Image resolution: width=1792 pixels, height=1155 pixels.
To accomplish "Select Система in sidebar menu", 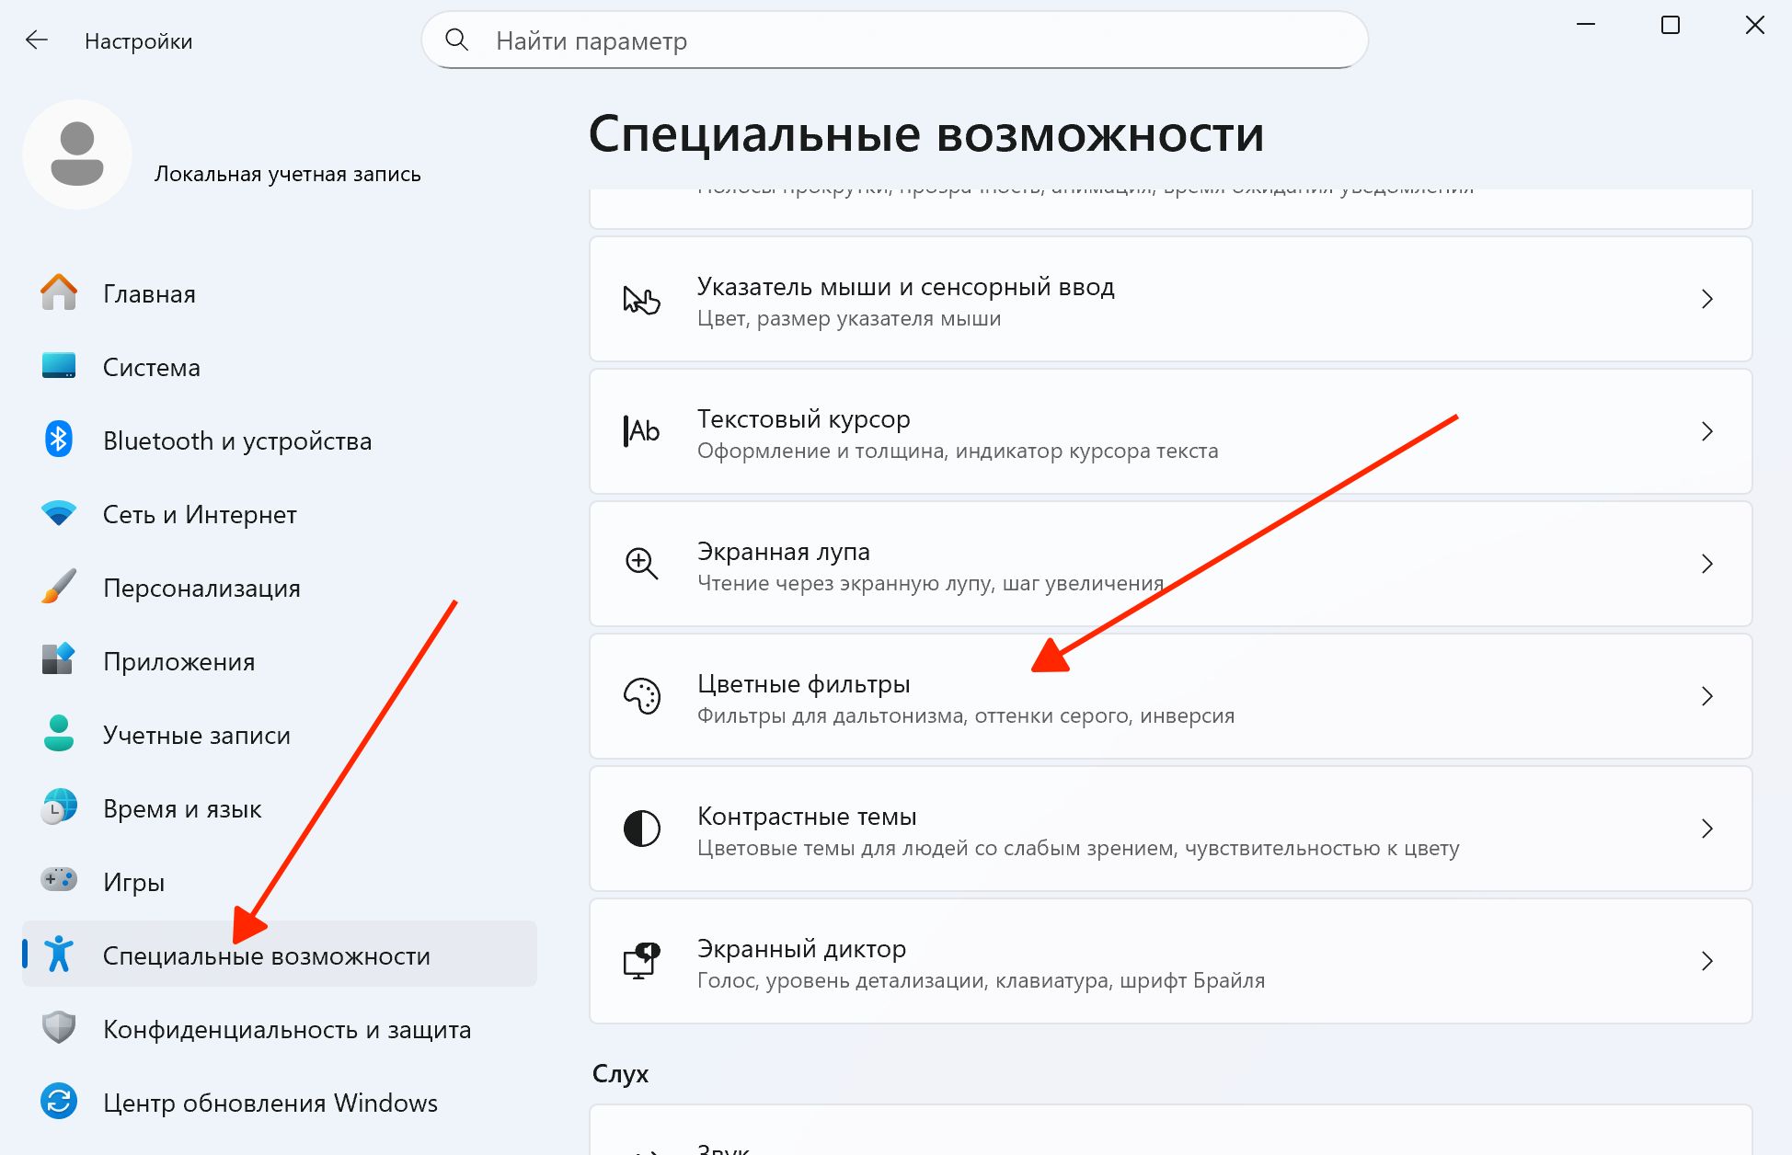I will (x=152, y=367).
